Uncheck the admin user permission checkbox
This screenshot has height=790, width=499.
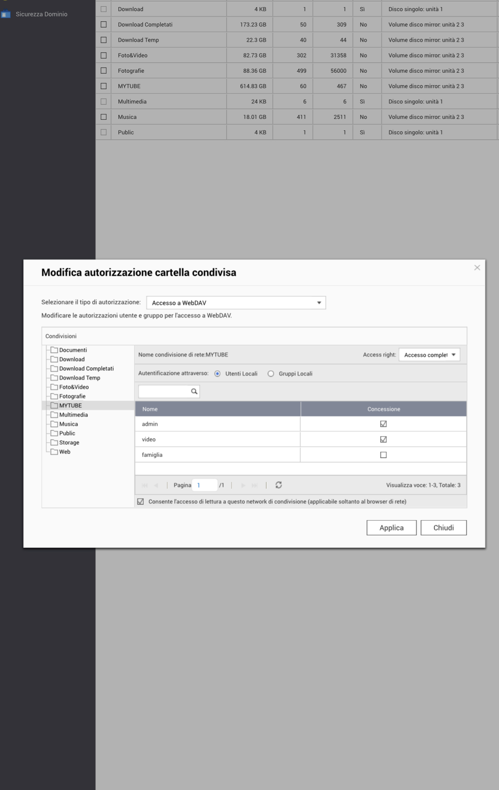pyautogui.click(x=383, y=424)
